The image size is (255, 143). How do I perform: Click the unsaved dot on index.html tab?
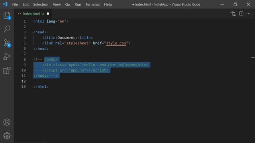pos(48,14)
